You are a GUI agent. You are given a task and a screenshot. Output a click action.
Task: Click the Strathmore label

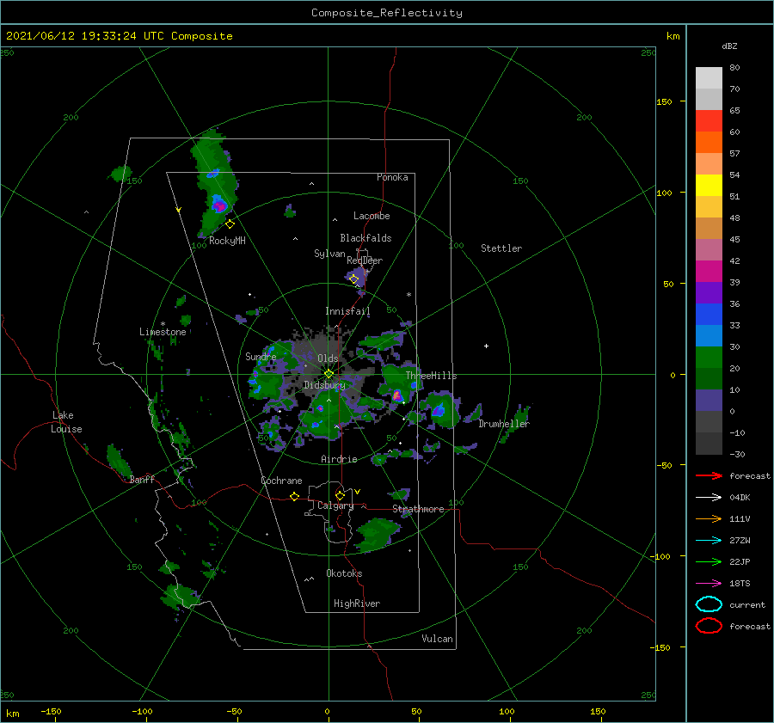click(418, 509)
